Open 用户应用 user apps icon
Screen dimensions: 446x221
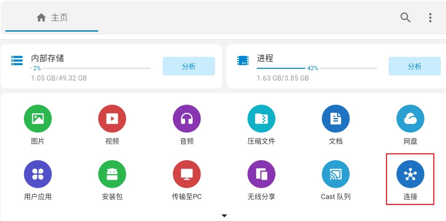[x=38, y=174]
